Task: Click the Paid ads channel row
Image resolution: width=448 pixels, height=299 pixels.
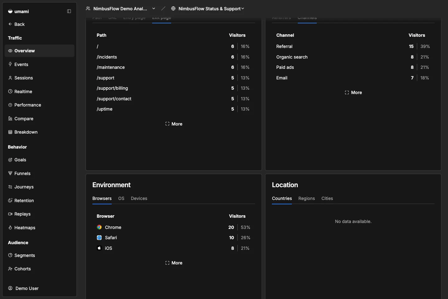Action: pyautogui.click(x=353, y=67)
